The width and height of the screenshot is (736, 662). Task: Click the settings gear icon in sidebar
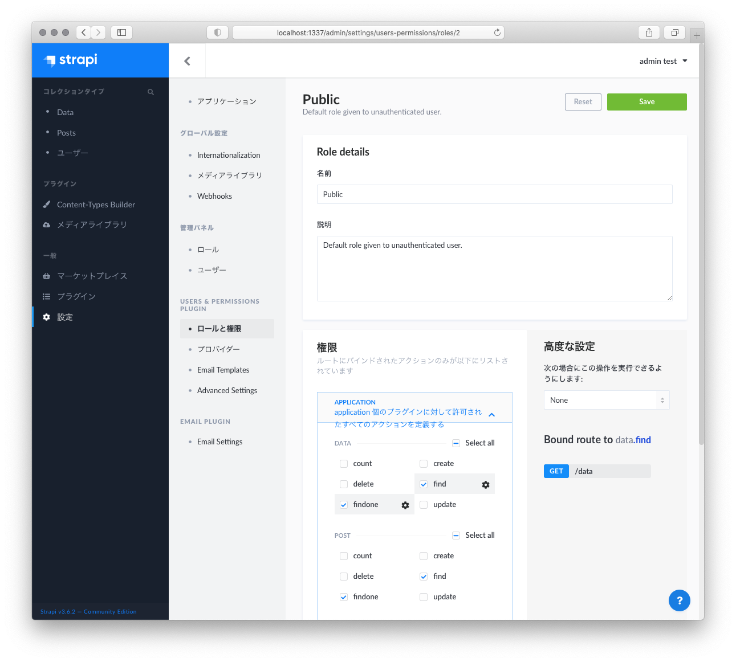(x=47, y=317)
